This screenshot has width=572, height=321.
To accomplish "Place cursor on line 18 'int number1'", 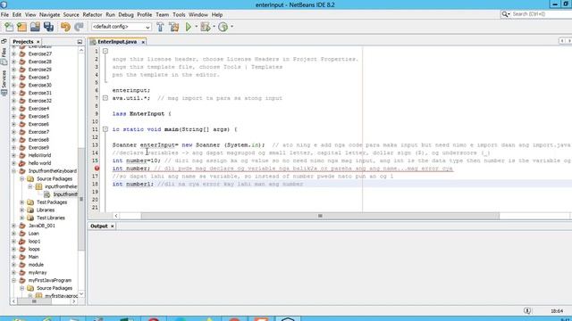I will 133,185.
